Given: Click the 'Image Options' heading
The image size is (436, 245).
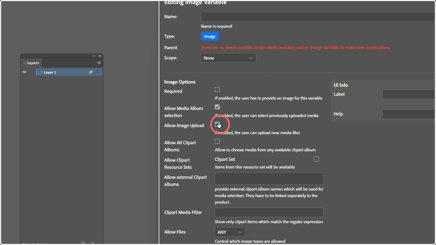Looking at the screenshot, I should (180, 82).
